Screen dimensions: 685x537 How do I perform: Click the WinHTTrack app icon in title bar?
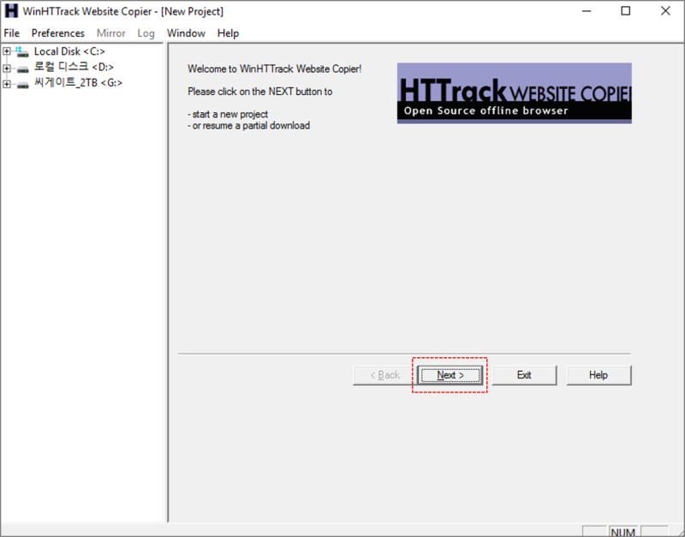click(x=11, y=11)
